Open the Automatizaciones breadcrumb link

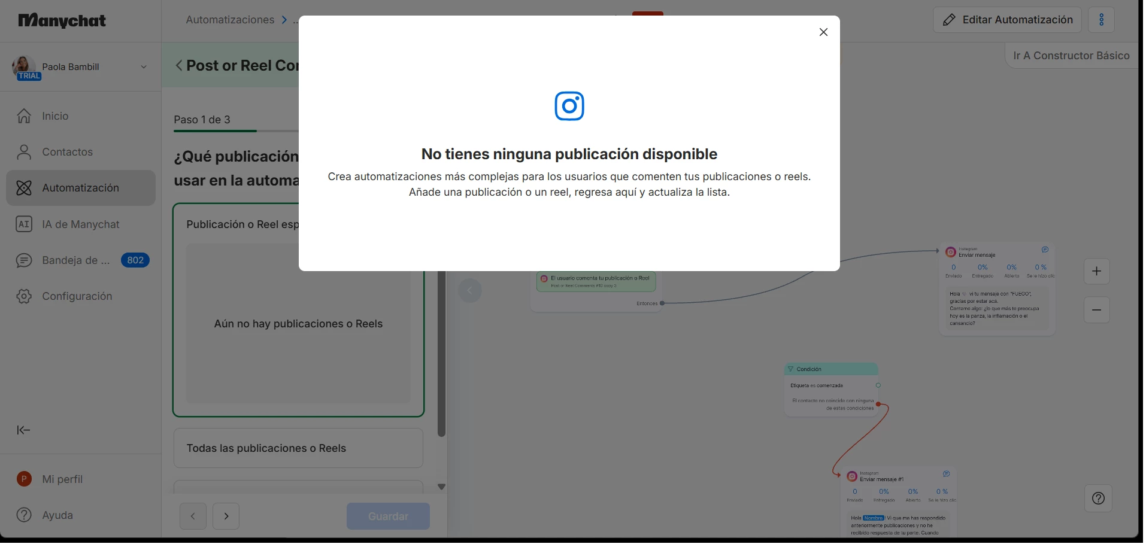(230, 20)
